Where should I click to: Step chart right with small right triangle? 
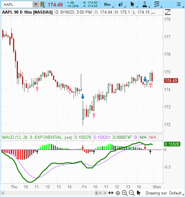click(x=105, y=193)
